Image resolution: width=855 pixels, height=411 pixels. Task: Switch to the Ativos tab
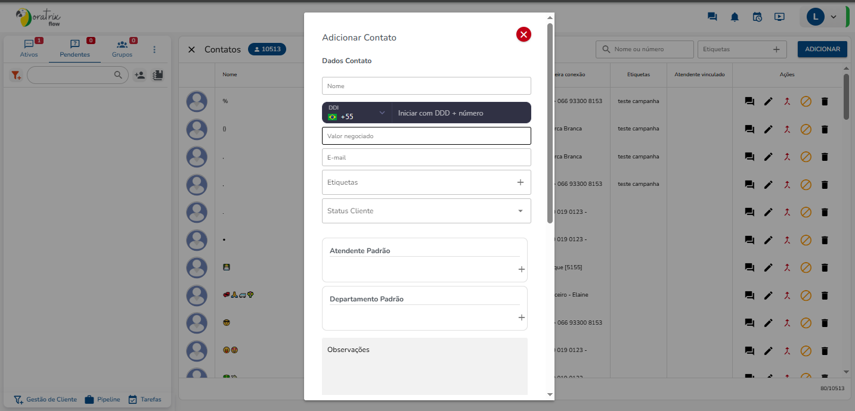tap(29, 48)
